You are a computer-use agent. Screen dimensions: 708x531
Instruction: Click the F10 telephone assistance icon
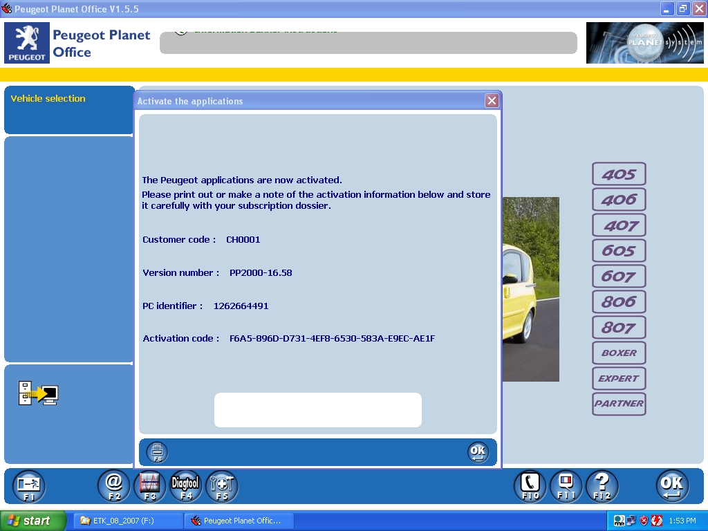pos(530,486)
